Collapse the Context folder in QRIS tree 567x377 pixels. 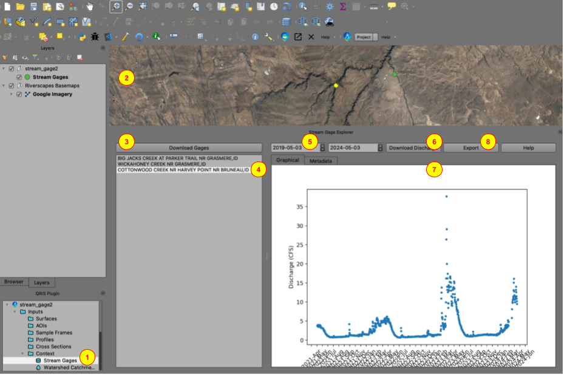click(22, 353)
